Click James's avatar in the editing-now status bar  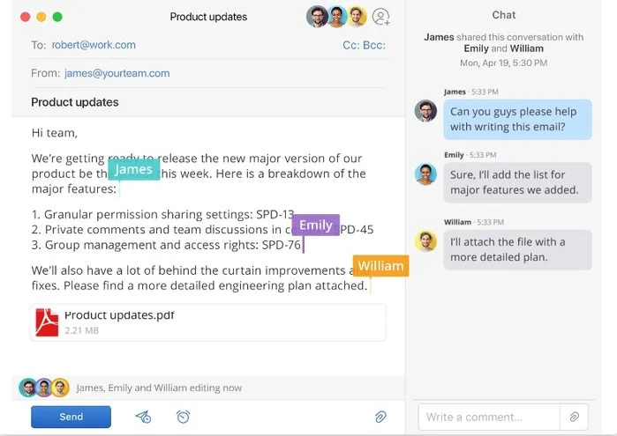(x=28, y=388)
